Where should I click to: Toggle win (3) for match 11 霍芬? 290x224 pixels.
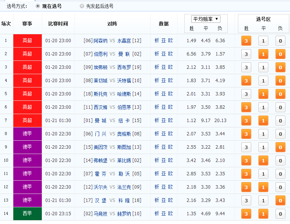(246, 174)
